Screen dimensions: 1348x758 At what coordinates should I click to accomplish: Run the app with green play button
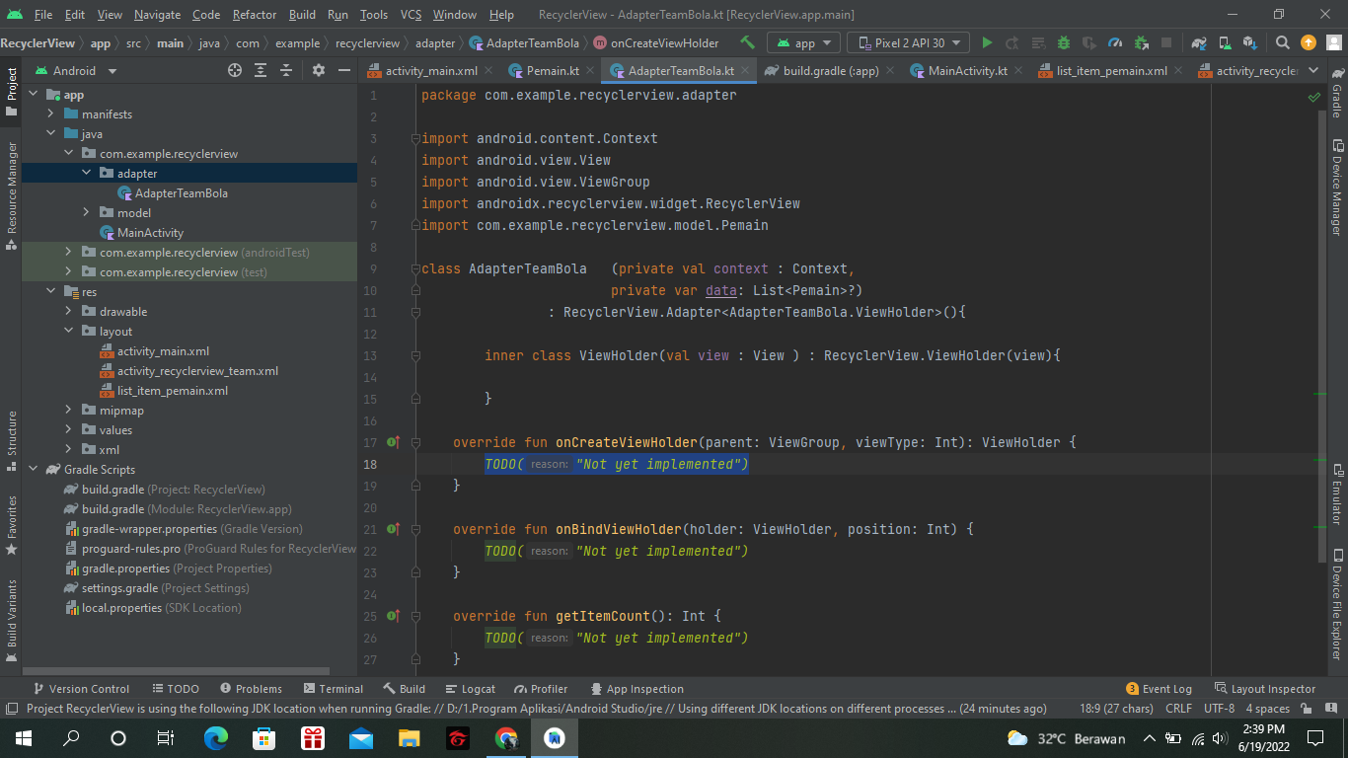coord(987,43)
